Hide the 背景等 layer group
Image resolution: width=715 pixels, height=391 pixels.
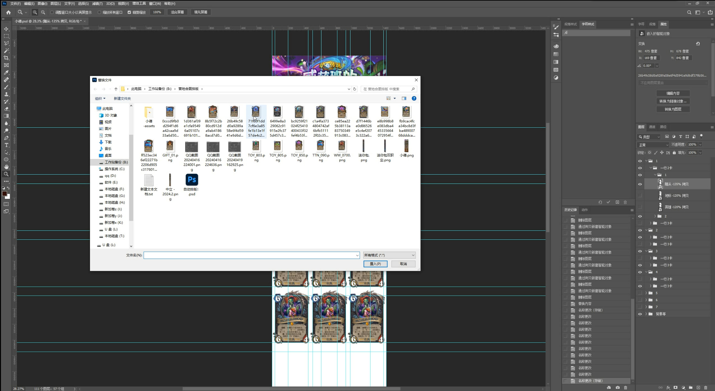click(640, 314)
